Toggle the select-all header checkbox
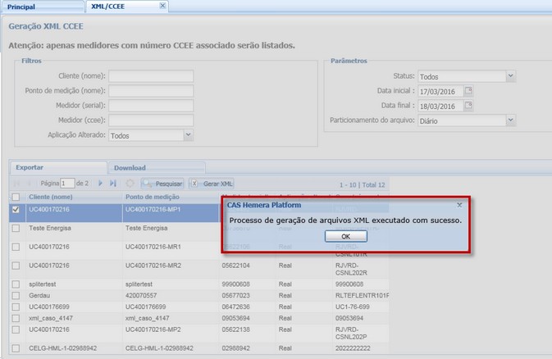This screenshot has height=359, width=552. click(16, 197)
